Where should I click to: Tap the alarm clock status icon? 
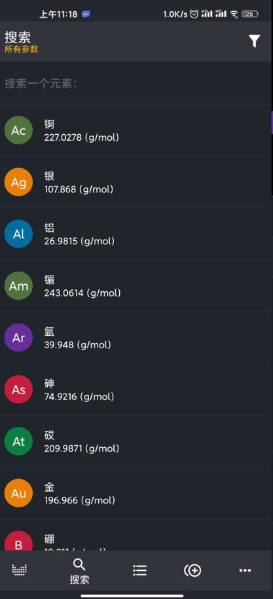[x=194, y=14]
